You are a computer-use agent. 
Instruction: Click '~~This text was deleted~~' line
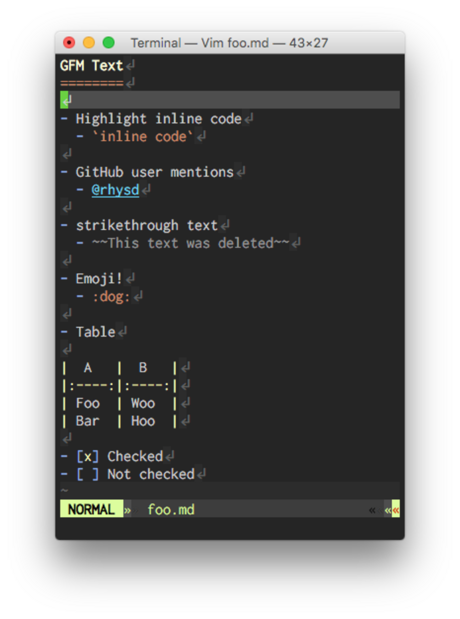click(x=191, y=243)
